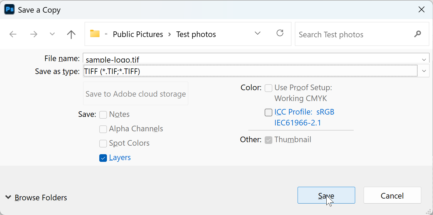
Task: Click the magnifying glass search icon
Action: coord(417,34)
